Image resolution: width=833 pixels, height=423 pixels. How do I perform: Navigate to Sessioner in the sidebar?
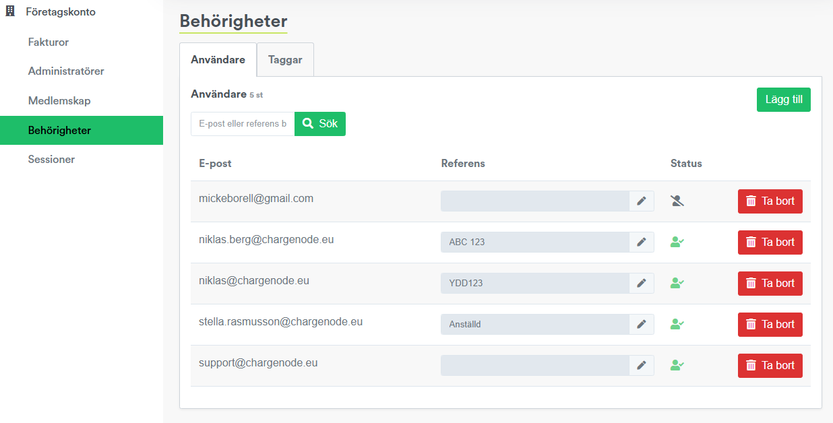pos(51,160)
